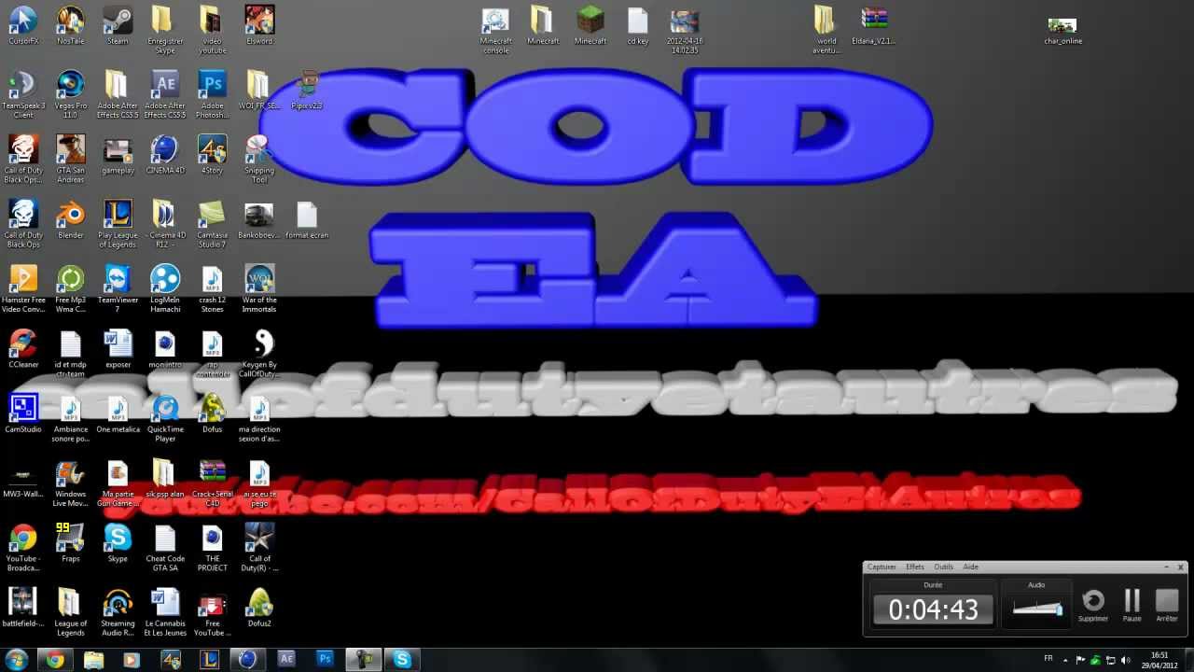This screenshot has height=672, width=1194.
Task: Click Supprimer to delete the recording
Action: (x=1093, y=606)
